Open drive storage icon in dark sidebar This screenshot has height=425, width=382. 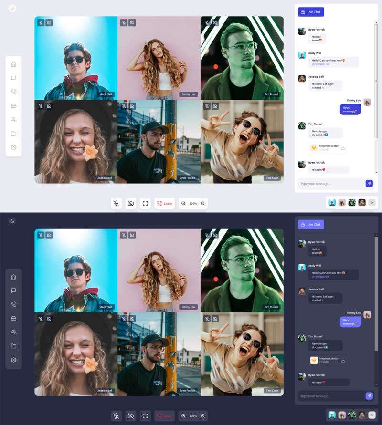[13, 318]
